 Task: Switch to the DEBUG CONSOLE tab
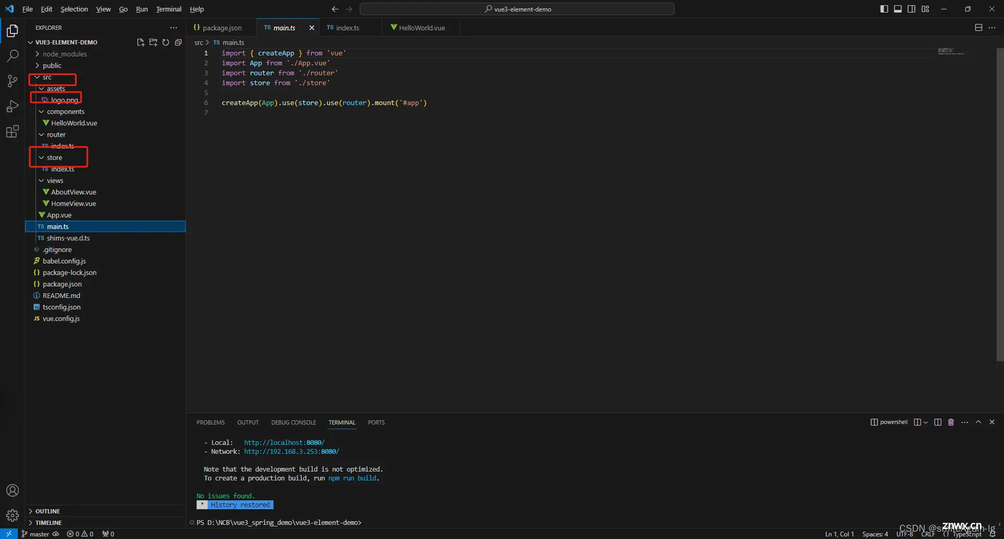click(x=293, y=422)
